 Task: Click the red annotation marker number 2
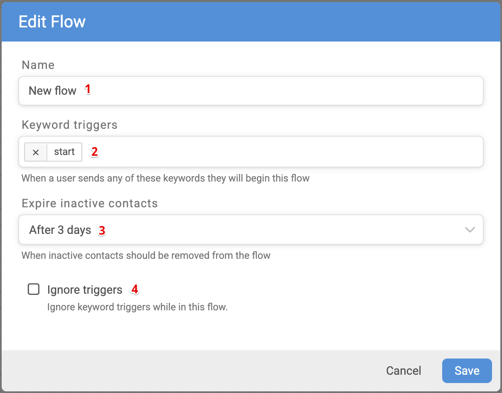point(95,152)
